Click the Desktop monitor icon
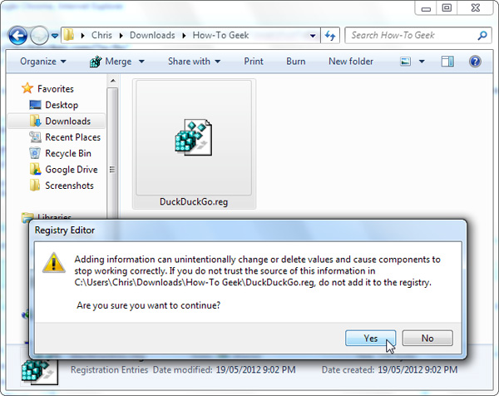The height and width of the screenshot is (396, 499). [x=35, y=105]
